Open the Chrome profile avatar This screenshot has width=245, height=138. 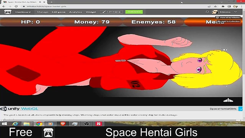(x=235, y=7)
